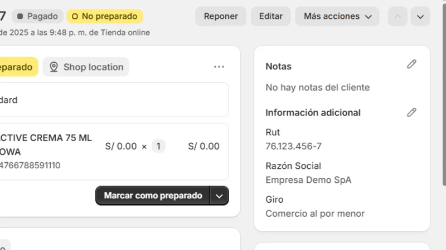
Task: Open the arrow next to Marcar como preparado
Action: tap(219, 196)
